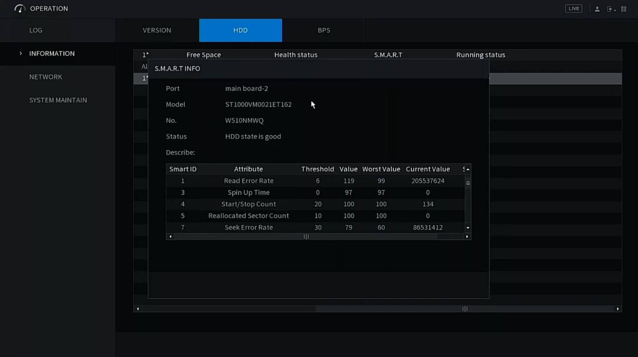Select the Reallocated Sector Count row

[249, 216]
